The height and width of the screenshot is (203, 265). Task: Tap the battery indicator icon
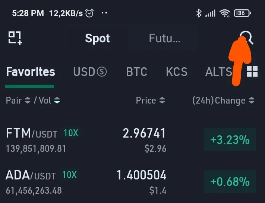(242, 13)
